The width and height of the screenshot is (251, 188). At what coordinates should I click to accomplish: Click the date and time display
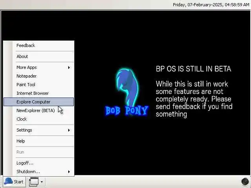211,5
